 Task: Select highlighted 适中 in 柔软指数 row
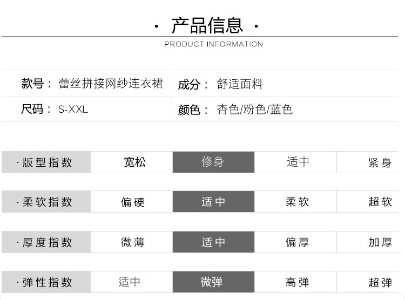click(213, 202)
